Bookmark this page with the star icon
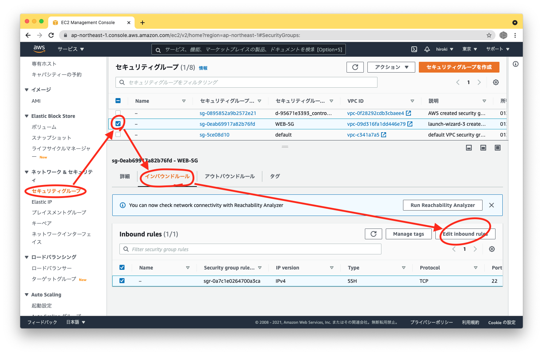 point(489,35)
